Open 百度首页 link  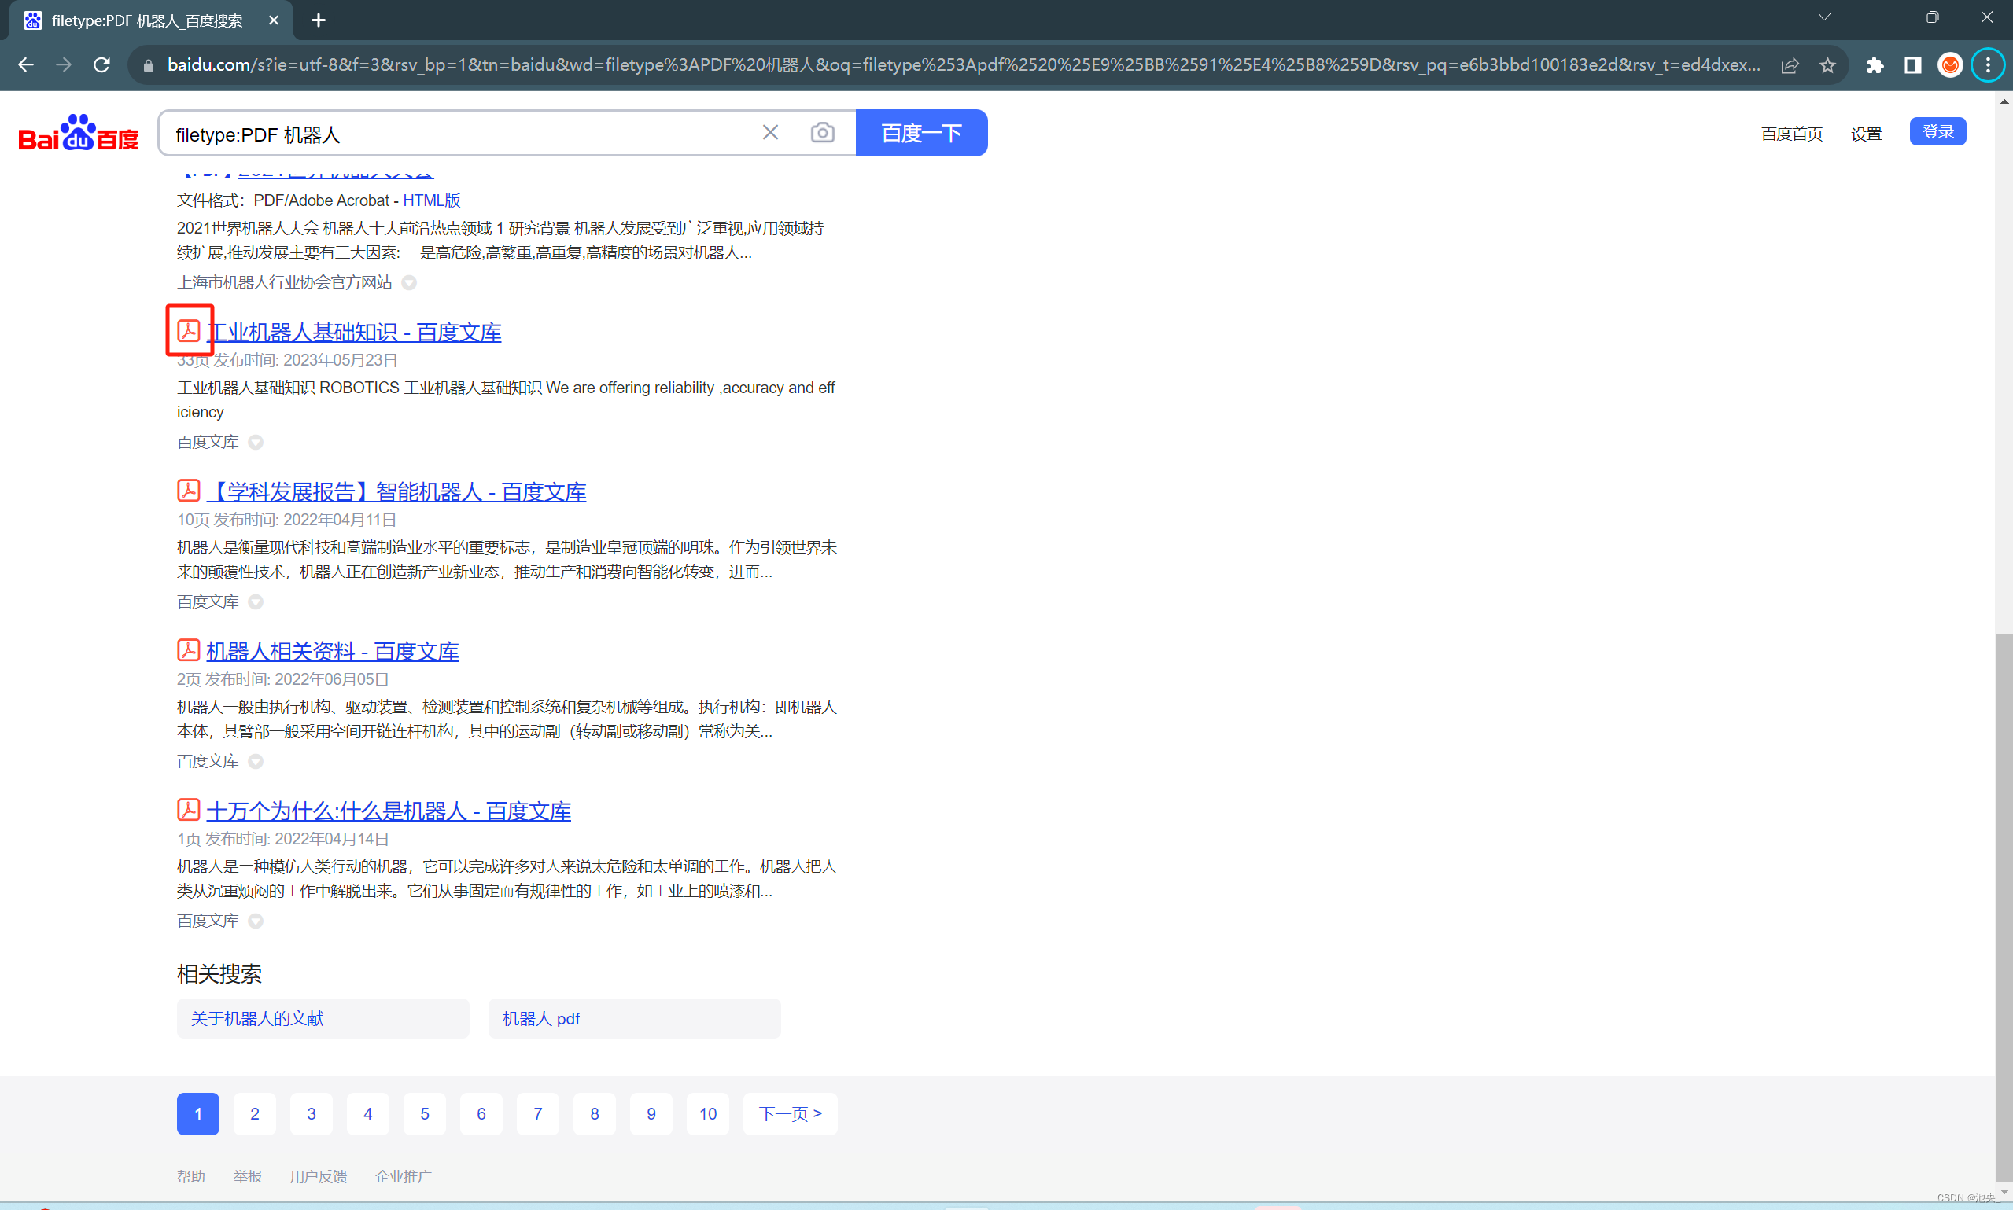coord(1792,134)
